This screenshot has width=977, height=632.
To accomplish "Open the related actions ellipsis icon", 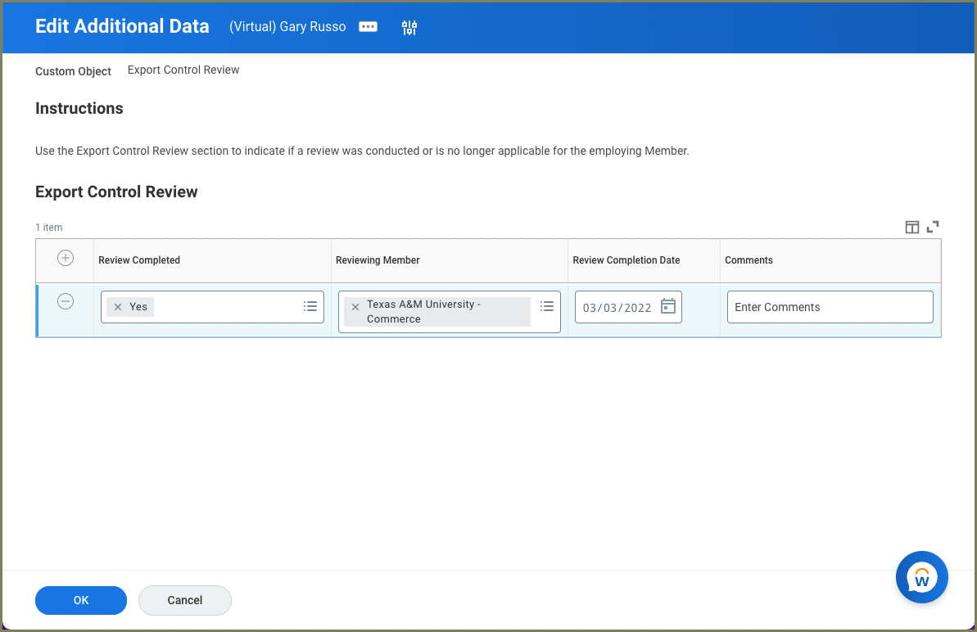I will pyautogui.click(x=369, y=27).
